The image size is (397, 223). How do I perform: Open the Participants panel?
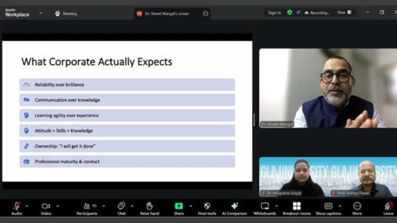coord(87,206)
